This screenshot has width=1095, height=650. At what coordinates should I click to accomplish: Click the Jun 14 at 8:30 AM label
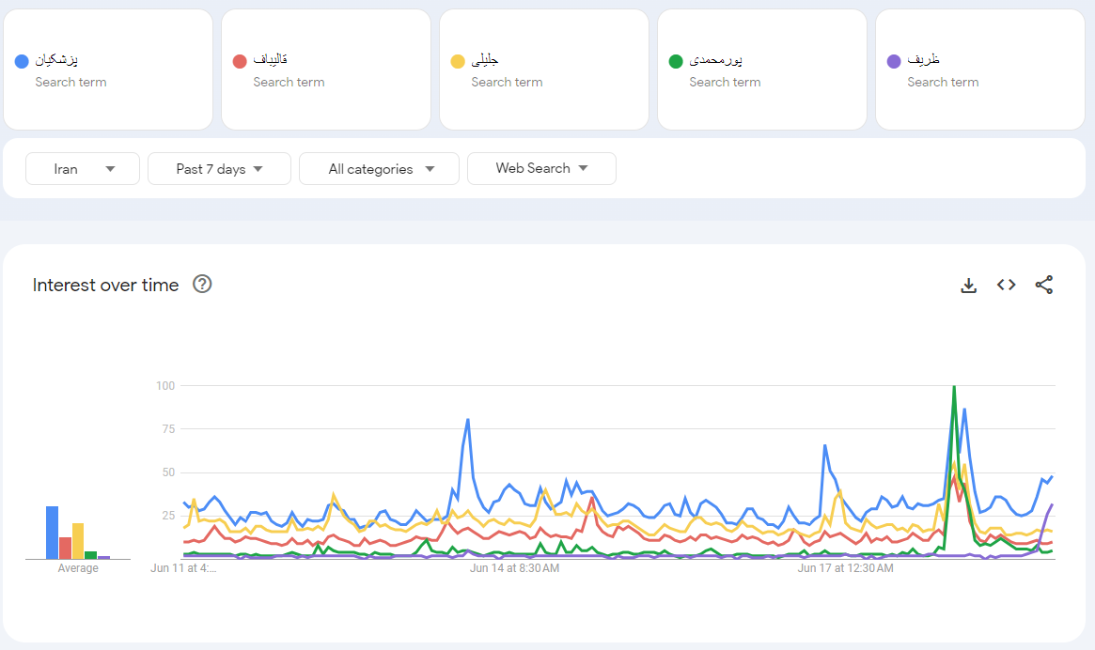point(514,568)
